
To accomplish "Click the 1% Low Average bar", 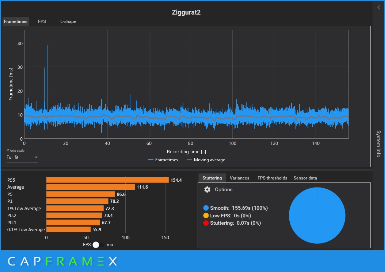I will pyautogui.click(x=75, y=208).
